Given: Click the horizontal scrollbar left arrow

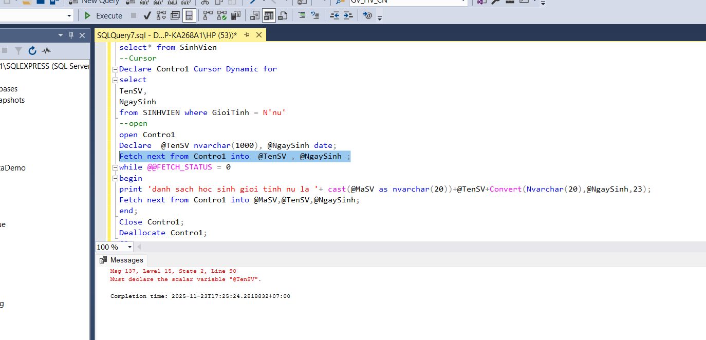Looking at the screenshot, I should coord(139,247).
